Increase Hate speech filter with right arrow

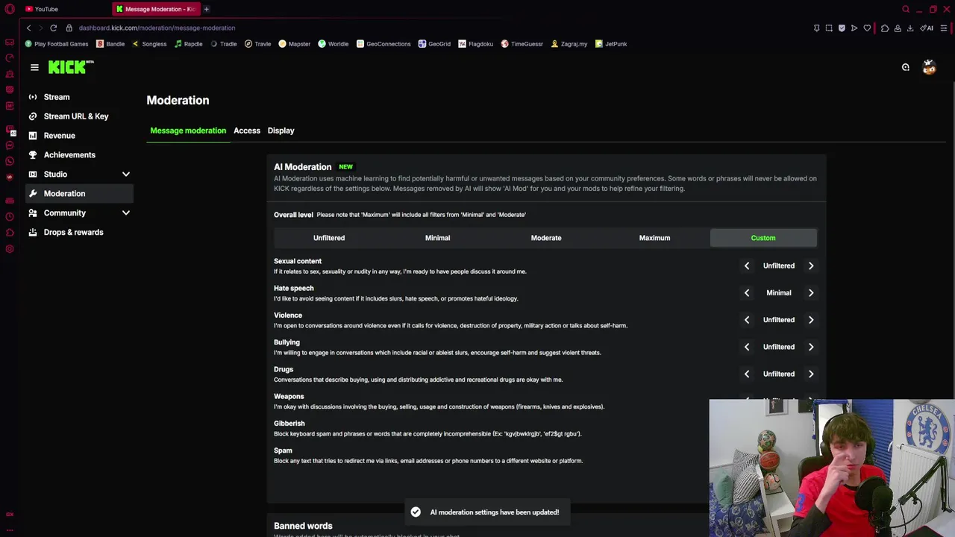click(810, 292)
